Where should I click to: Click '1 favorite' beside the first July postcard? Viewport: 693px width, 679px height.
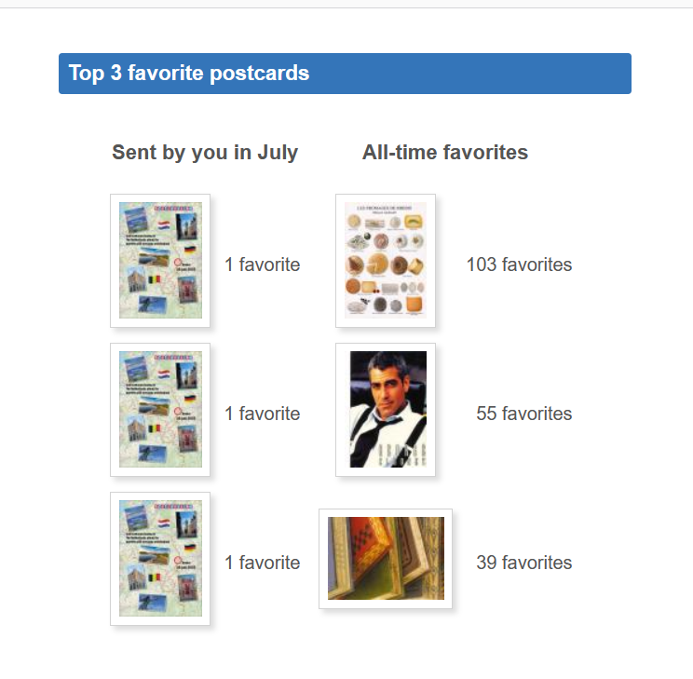pyautogui.click(x=262, y=265)
